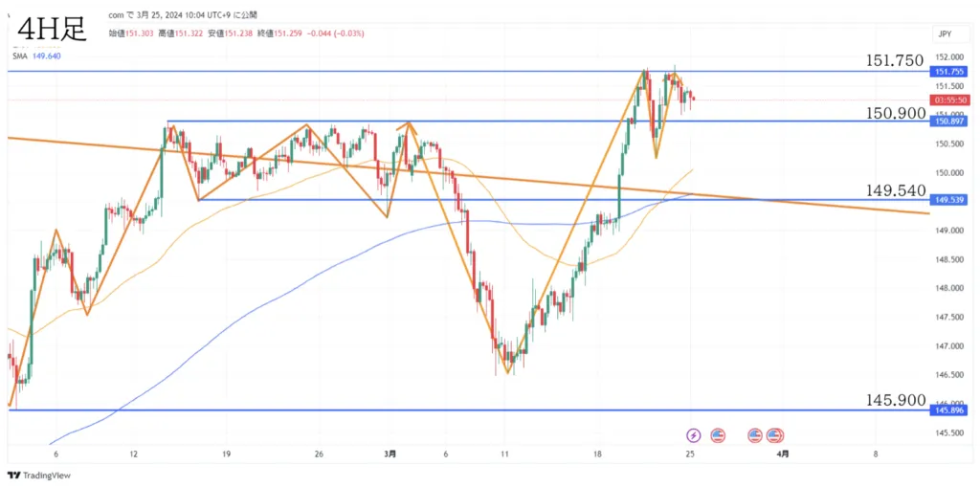Click the 4H足 timeframe label
The height and width of the screenshot is (487, 980).
(x=53, y=30)
